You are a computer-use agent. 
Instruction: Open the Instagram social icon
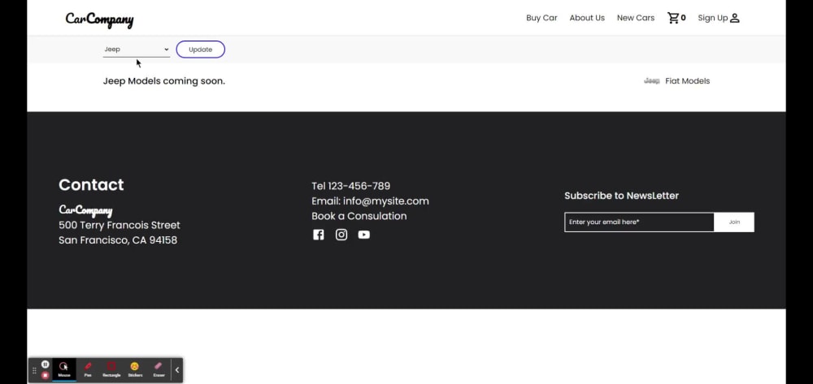click(x=341, y=235)
